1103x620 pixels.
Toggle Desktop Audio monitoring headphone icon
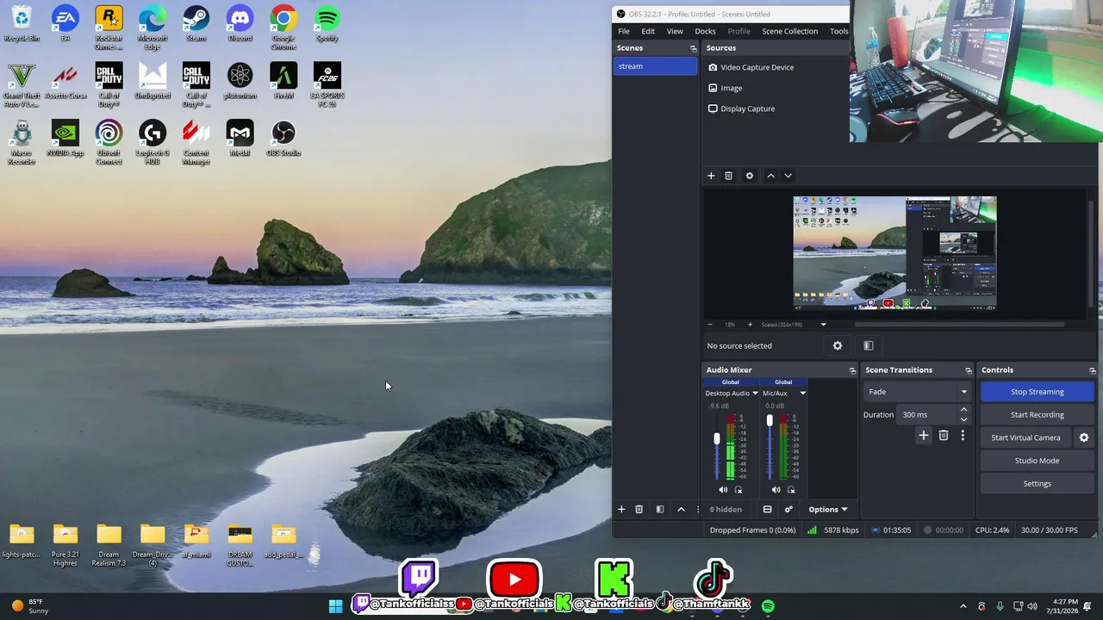tap(738, 490)
